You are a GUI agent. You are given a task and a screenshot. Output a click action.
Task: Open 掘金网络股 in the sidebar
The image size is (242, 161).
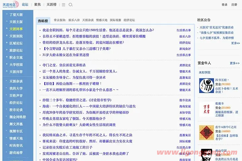tap(18, 117)
